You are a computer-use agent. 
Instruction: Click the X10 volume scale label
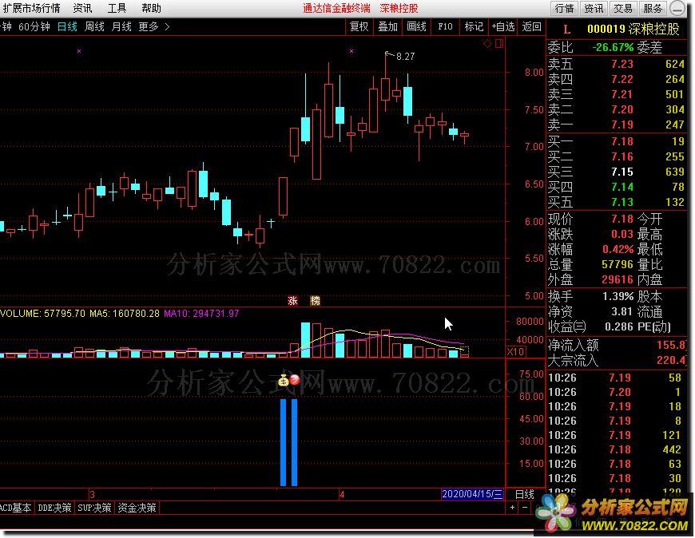coord(515,352)
